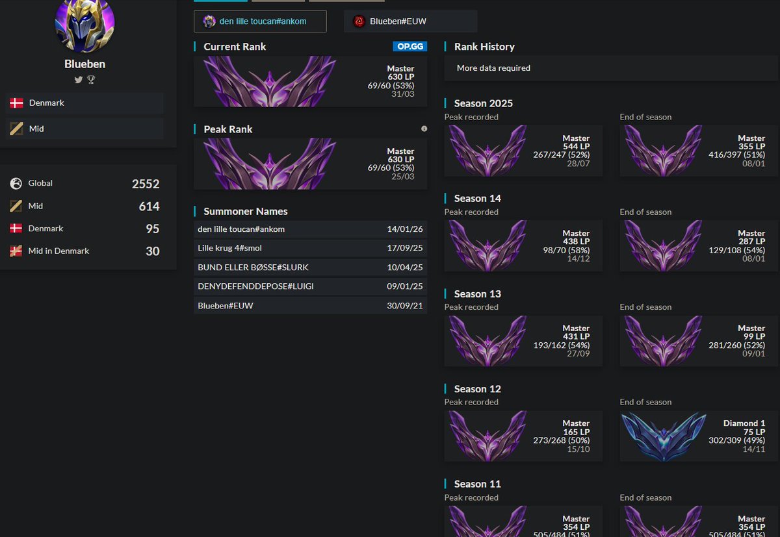Screen dimensions: 780x537
Task: Click the Denmark flag icon in the profile
Action: [x=17, y=103]
